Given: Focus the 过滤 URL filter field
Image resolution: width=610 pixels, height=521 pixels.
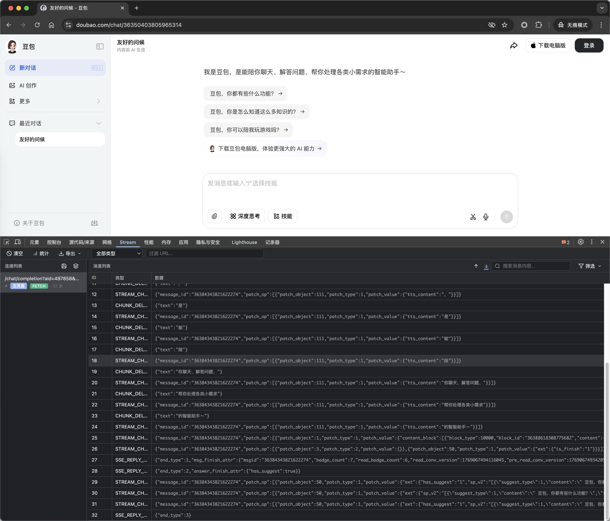Looking at the screenshot, I should coord(205,254).
